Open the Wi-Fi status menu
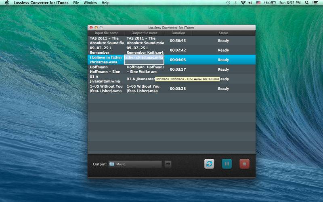Image resolution: width=323 pixels, height=202 pixels. (243, 3)
